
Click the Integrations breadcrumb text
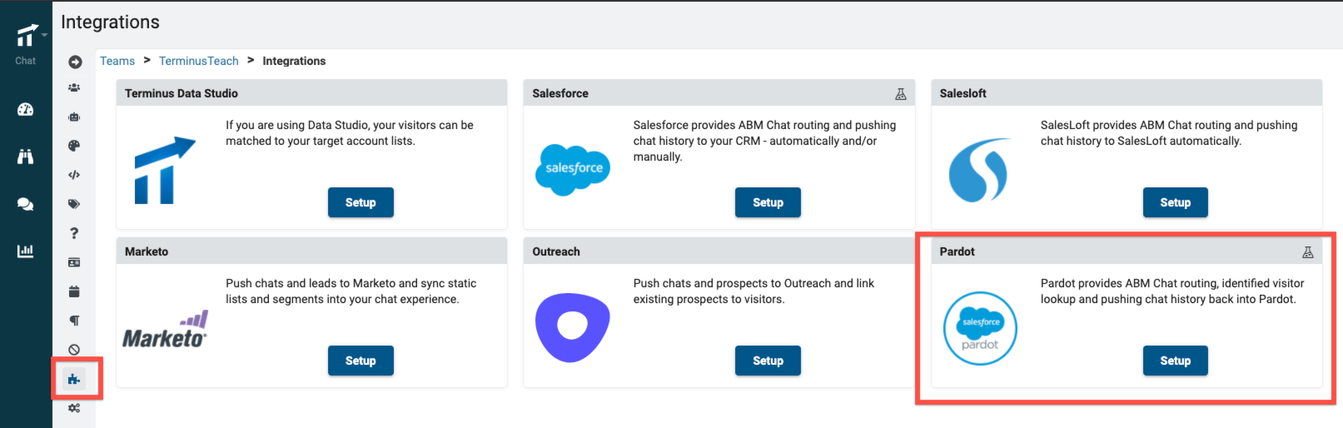[x=294, y=61]
